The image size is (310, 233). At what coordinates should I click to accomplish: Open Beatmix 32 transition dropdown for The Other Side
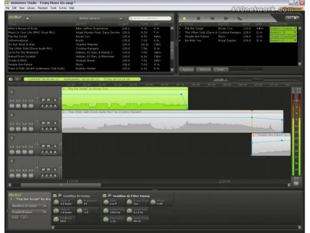click(283, 32)
